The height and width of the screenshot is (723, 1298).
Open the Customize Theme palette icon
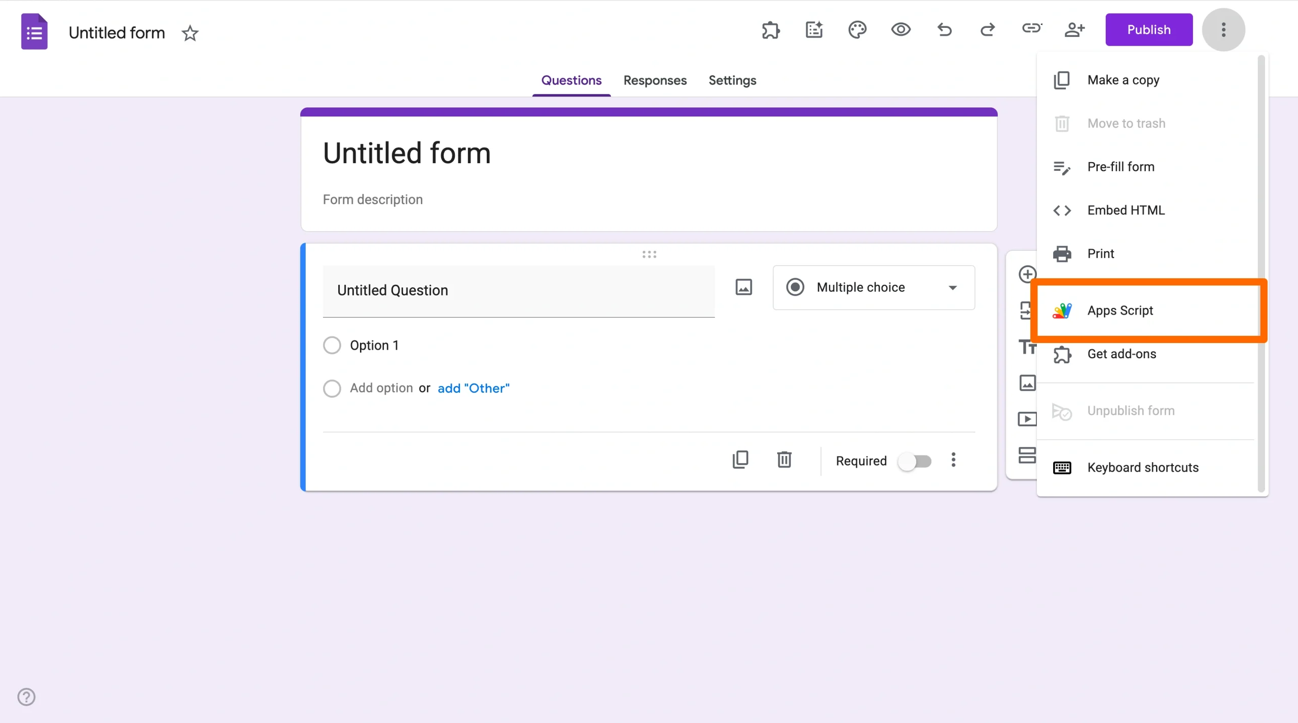pyautogui.click(x=857, y=30)
